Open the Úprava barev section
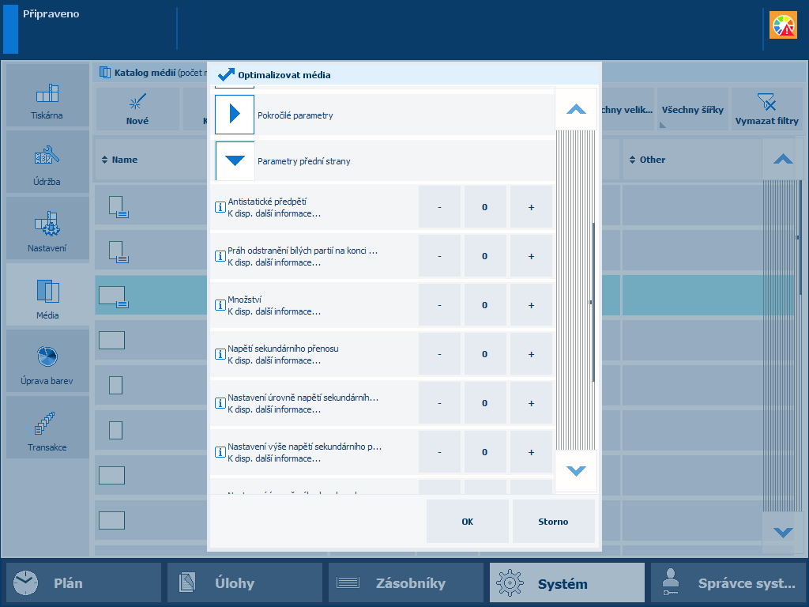809x607 pixels. (x=47, y=360)
